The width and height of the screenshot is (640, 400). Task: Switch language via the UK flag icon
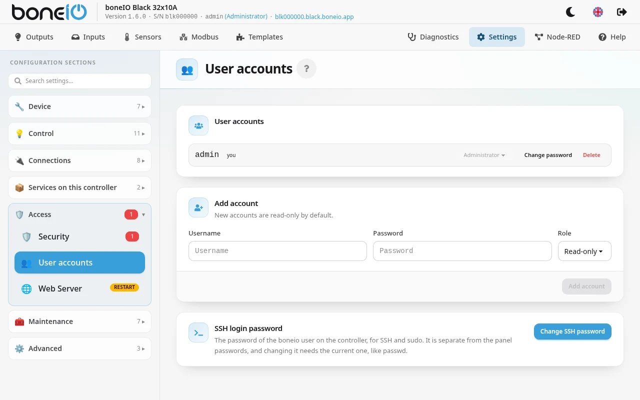coord(598,12)
